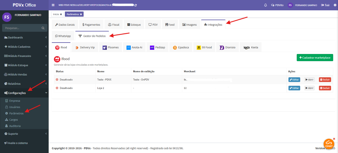Click the refresh icon beside store name
Screen dimensions: 338x153
pyautogui.click(x=136, y=5)
